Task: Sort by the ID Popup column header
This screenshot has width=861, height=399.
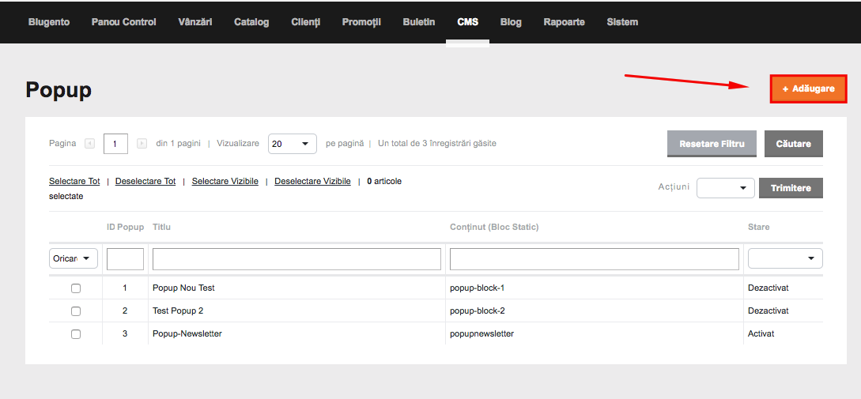Action: [125, 227]
